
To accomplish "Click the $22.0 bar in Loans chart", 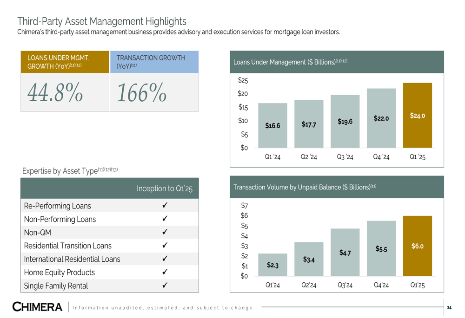I will point(381,118).
